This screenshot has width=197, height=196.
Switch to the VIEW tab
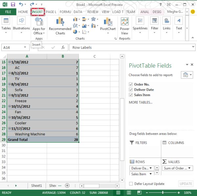105,12
